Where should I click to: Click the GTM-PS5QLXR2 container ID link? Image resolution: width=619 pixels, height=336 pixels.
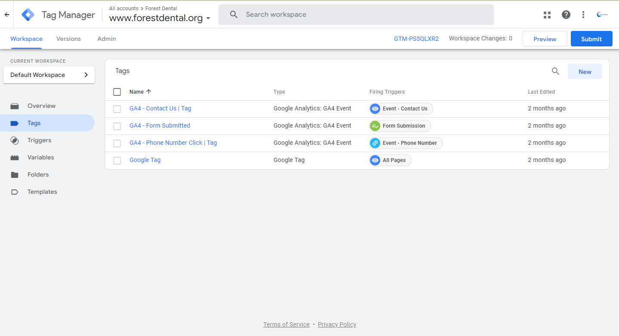pyautogui.click(x=416, y=39)
